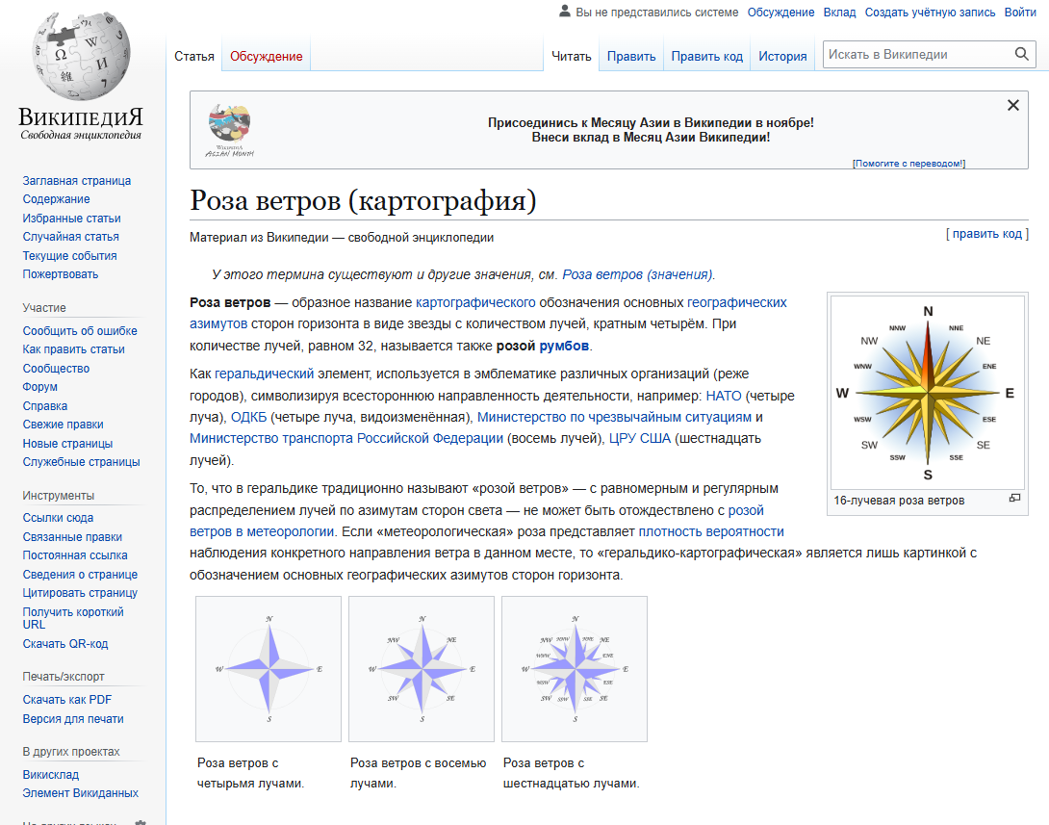Screen dimensions: 1049x825
Task: Click the Помогите с переводом link
Action: pos(908,164)
